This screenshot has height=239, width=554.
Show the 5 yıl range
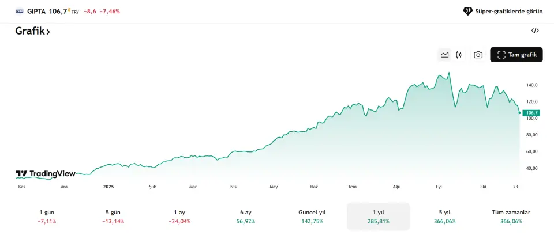pyautogui.click(x=444, y=216)
